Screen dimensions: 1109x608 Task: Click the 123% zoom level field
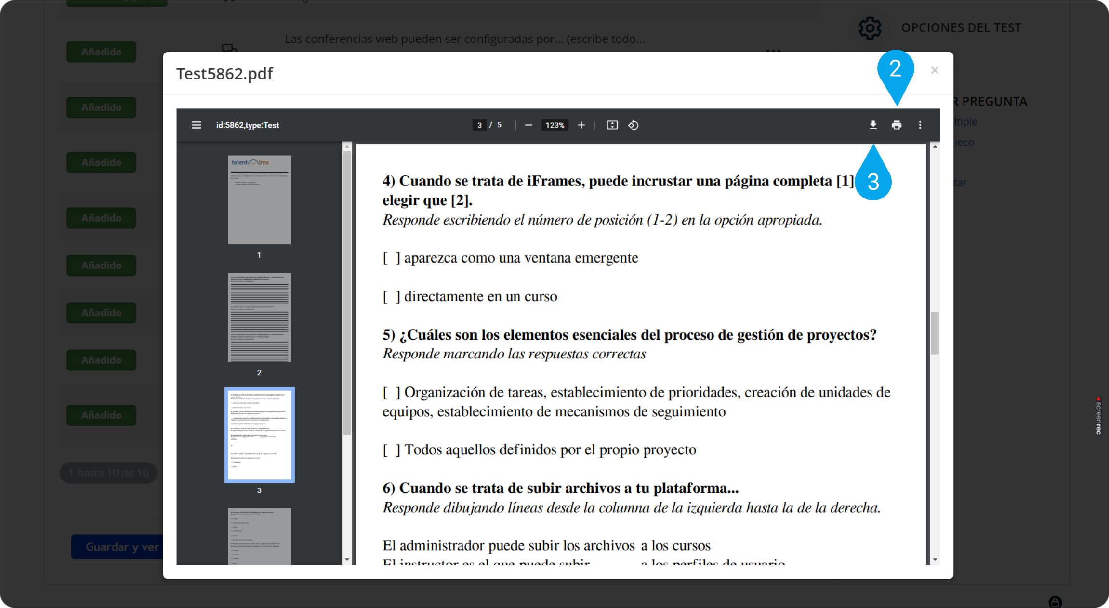tap(554, 125)
